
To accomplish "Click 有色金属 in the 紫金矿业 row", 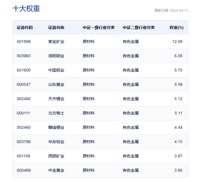I will [131, 41].
